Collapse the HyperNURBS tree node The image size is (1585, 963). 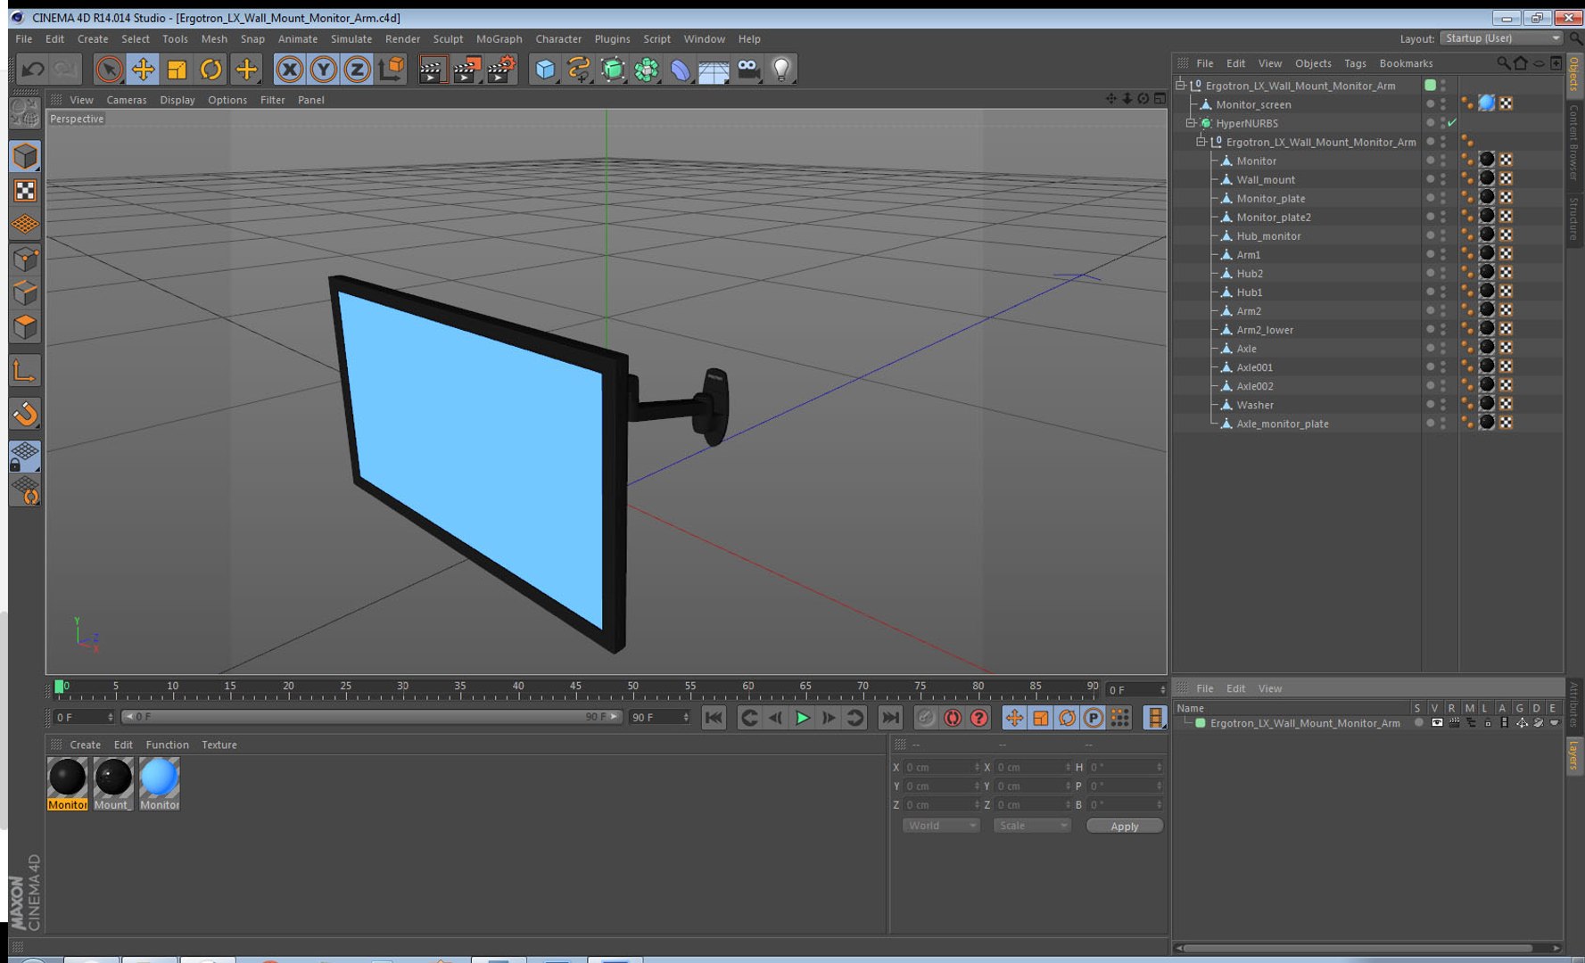[x=1191, y=123]
